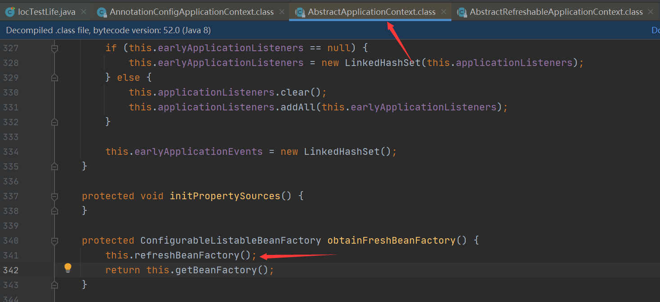This screenshot has height=302, width=660.
Task: Click line number 327 in the gutter
Action: coord(11,48)
